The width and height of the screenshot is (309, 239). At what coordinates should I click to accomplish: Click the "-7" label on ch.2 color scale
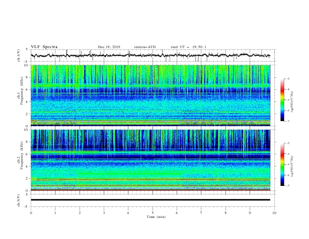tap(288, 186)
